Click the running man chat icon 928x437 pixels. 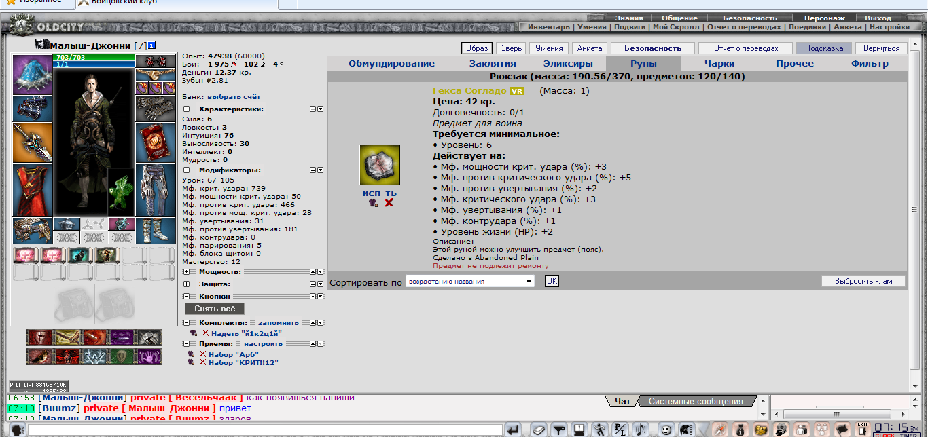pos(600,430)
